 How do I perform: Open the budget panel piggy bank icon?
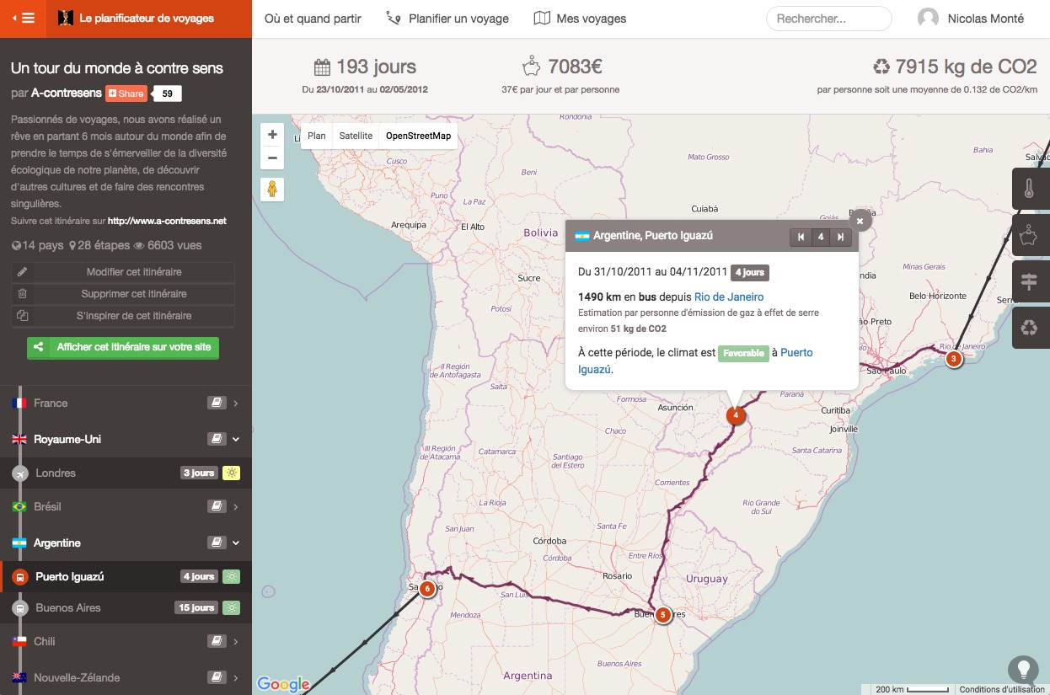pos(1029,235)
